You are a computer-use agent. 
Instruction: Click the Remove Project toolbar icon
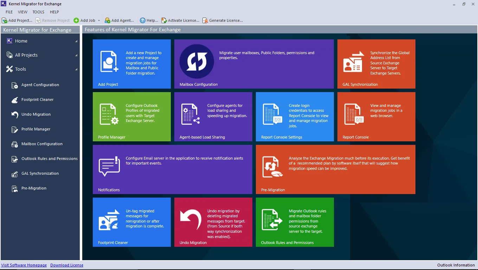click(38, 20)
